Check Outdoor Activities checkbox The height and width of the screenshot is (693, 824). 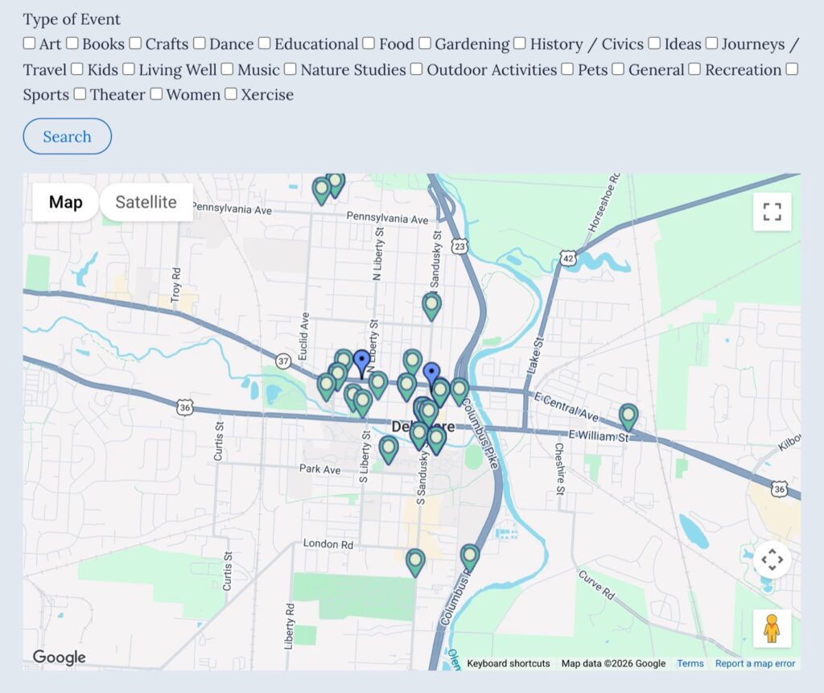[x=416, y=69]
